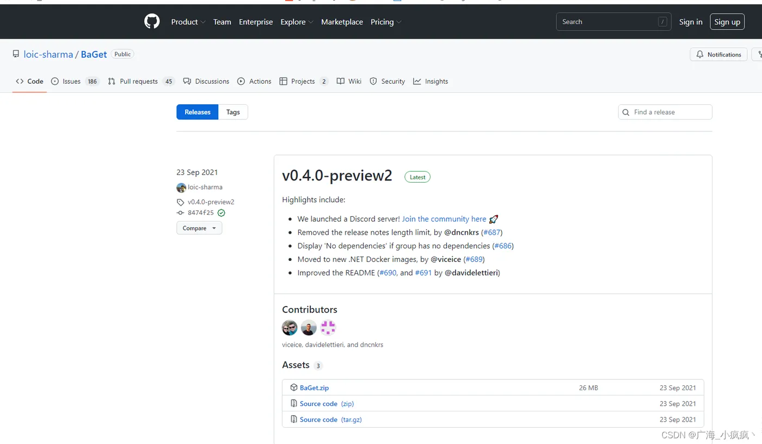Click the verified green check beside commit 8474f25

(221, 213)
